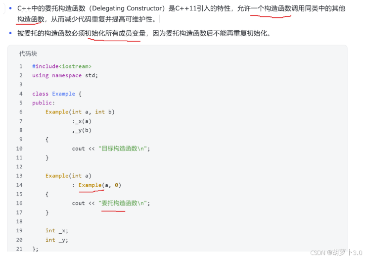Click the 代码块 code block label
Screen dimensions: 368x259
pyautogui.click(x=28, y=53)
